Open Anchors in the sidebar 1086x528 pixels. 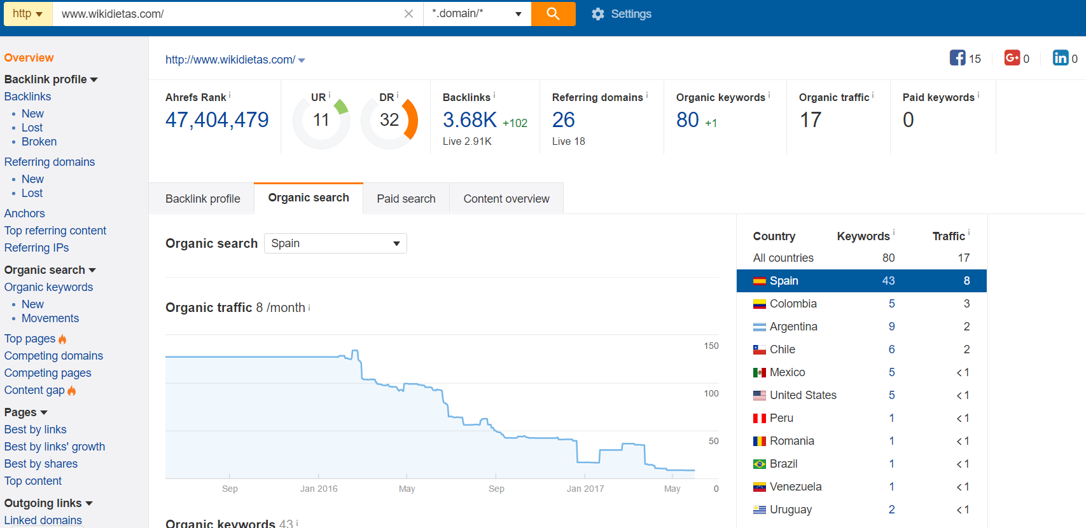25,213
